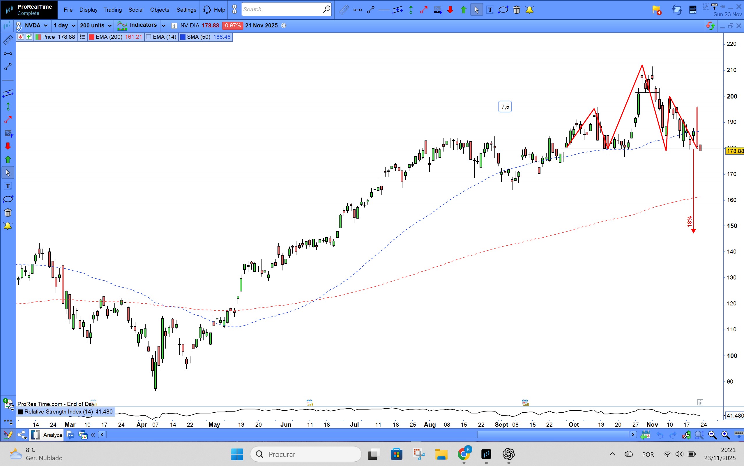Click the trash bin delete-objects icon in top toolbar
This screenshot has height=466, width=744.
coord(517,10)
